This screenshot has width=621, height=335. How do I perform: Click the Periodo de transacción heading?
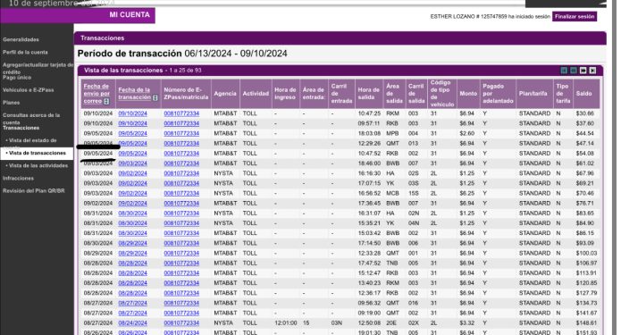(x=182, y=54)
